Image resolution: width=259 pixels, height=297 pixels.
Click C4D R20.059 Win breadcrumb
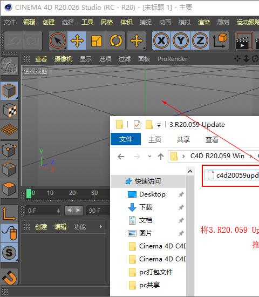(217, 156)
